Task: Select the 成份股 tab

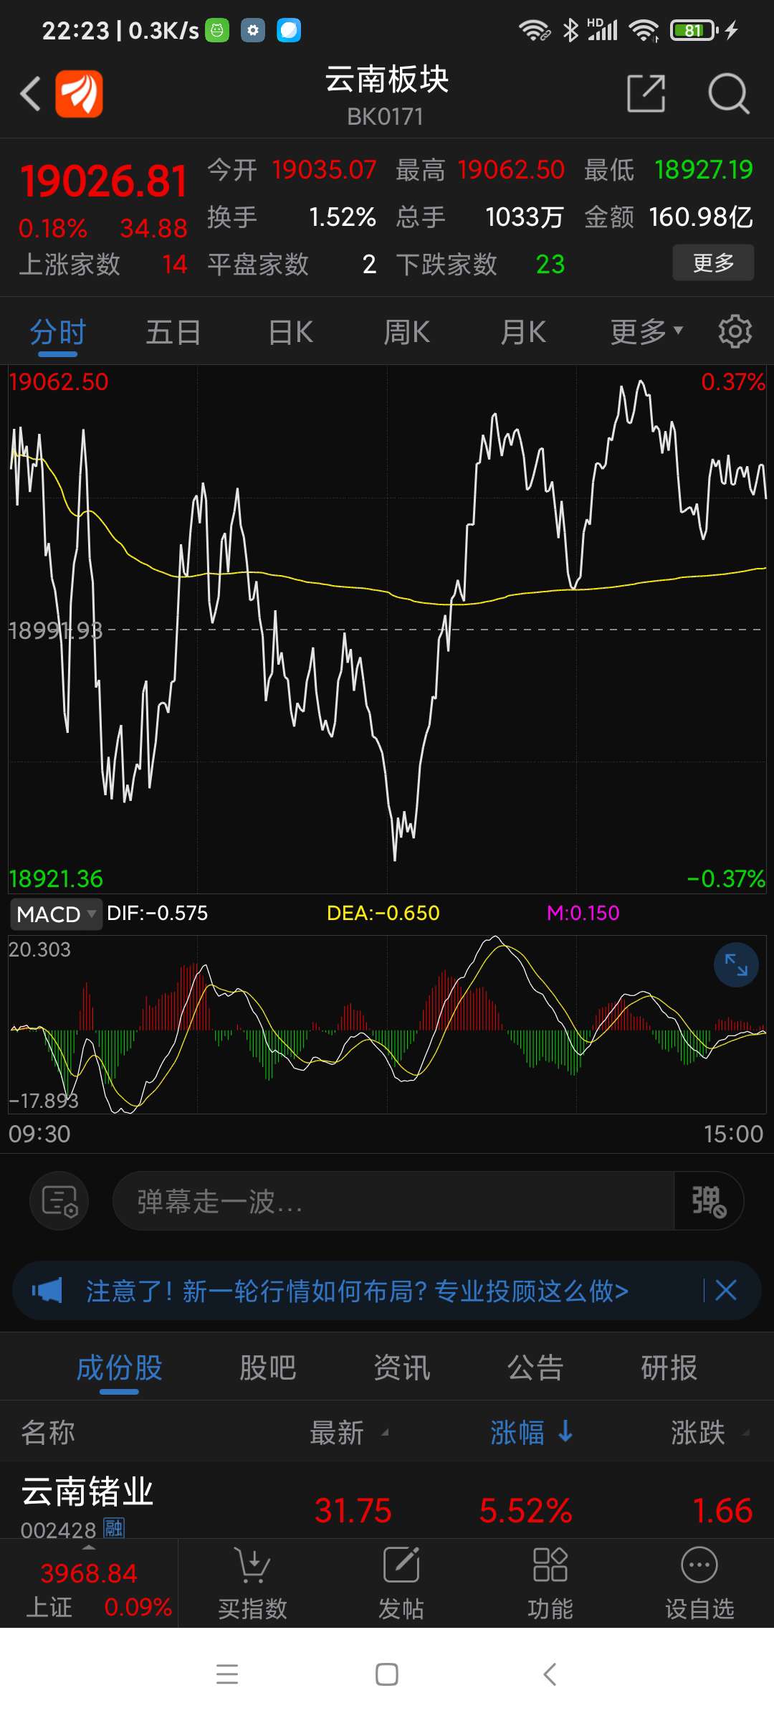Action: point(119,1368)
